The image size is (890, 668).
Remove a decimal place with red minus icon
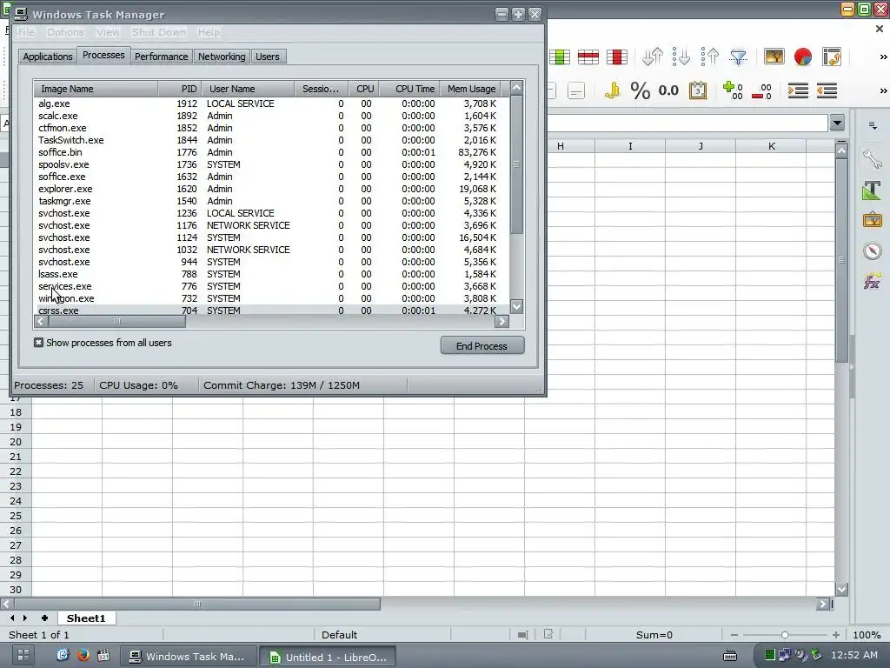pos(761,90)
